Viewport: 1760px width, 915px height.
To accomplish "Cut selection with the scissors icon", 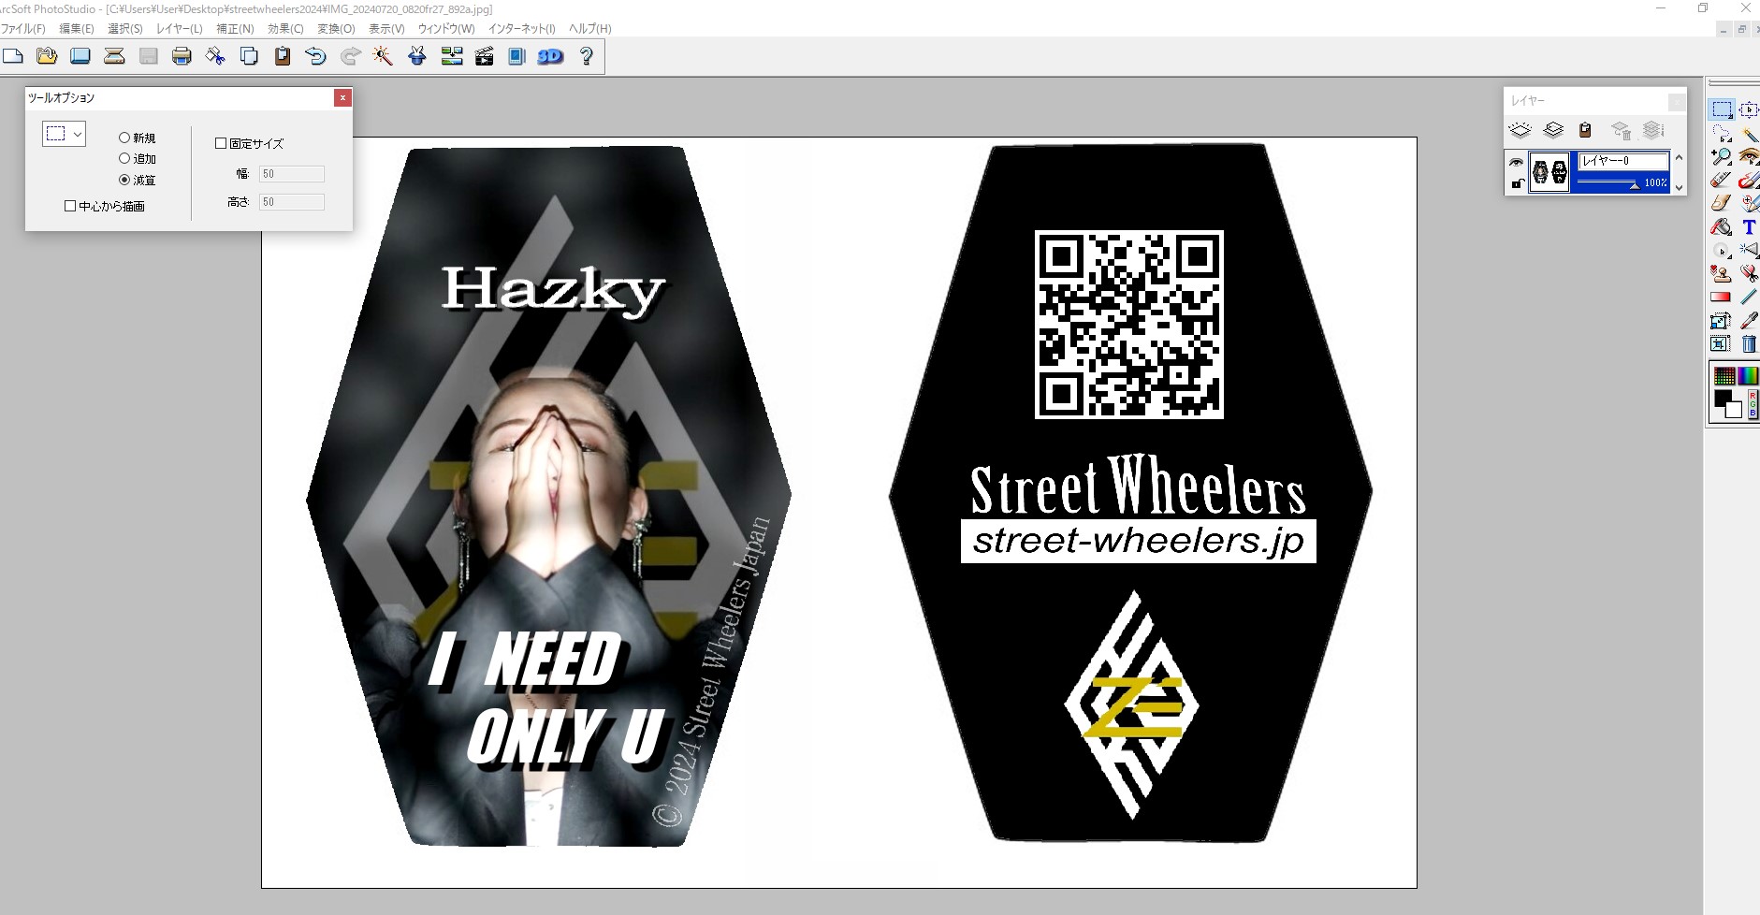I will pos(215,56).
